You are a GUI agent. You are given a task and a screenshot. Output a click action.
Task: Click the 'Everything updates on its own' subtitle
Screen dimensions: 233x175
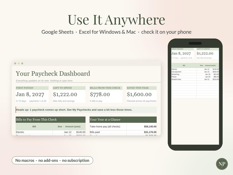point(44,81)
